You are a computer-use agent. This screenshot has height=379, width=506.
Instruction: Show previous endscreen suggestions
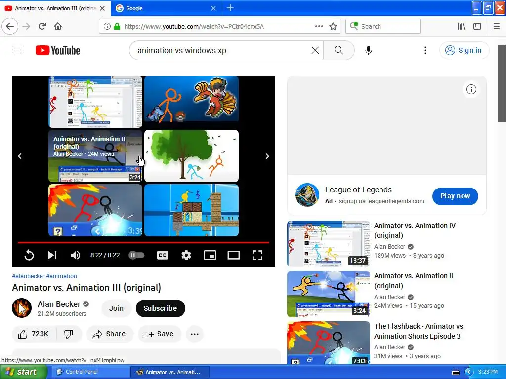[20, 156]
